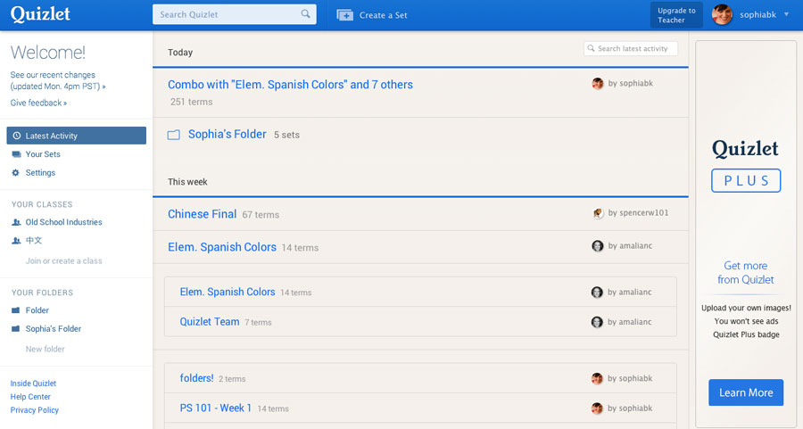Click the Settings gear icon in sidebar

[x=16, y=173]
